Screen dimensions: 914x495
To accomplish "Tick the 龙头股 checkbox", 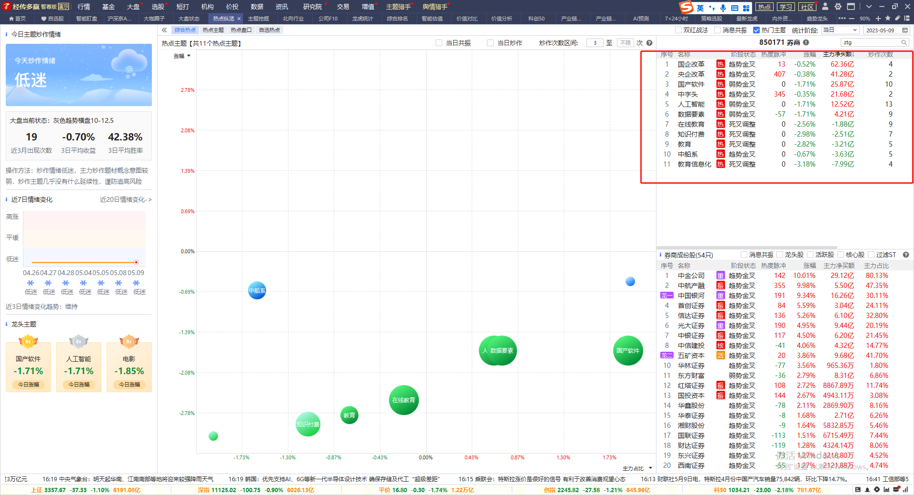I will pos(780,255).
